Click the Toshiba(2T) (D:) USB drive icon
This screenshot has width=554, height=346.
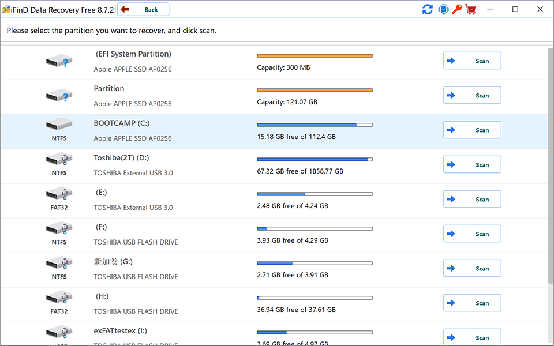(x=59, y=159)
